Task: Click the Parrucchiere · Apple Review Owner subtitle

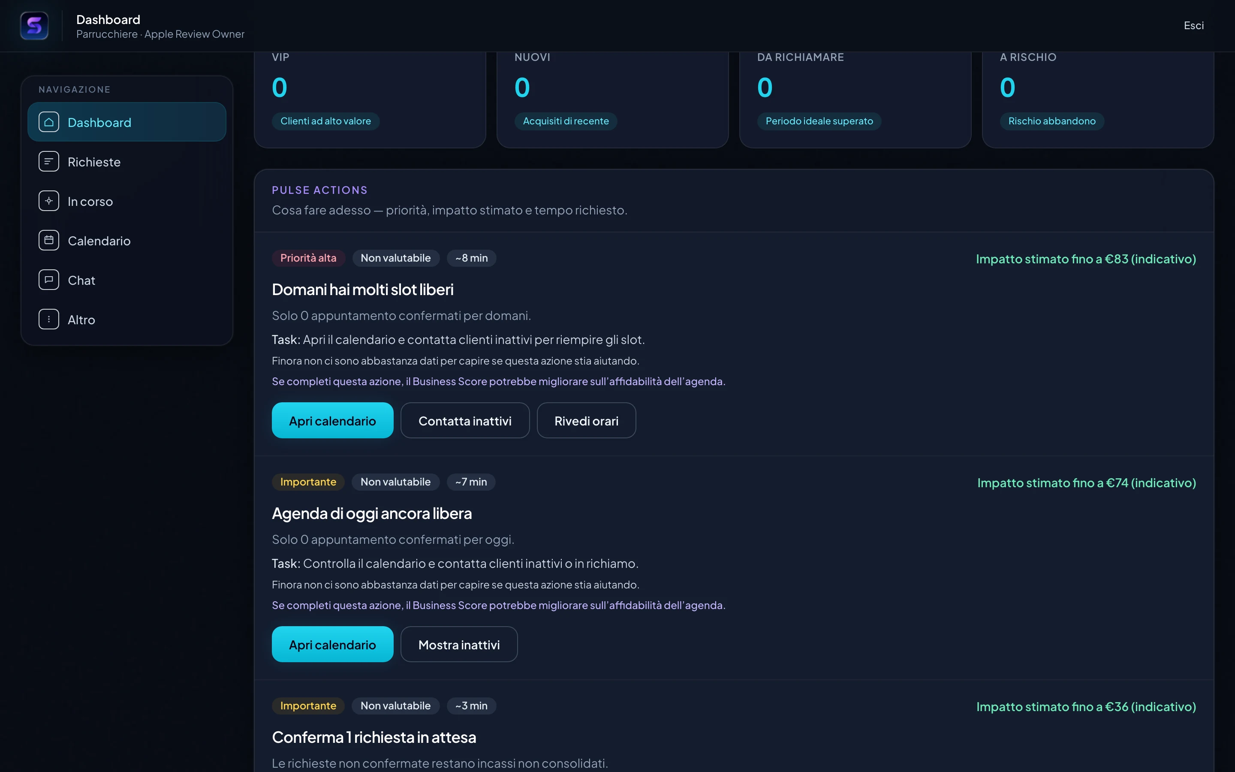Action: point(160,34)
